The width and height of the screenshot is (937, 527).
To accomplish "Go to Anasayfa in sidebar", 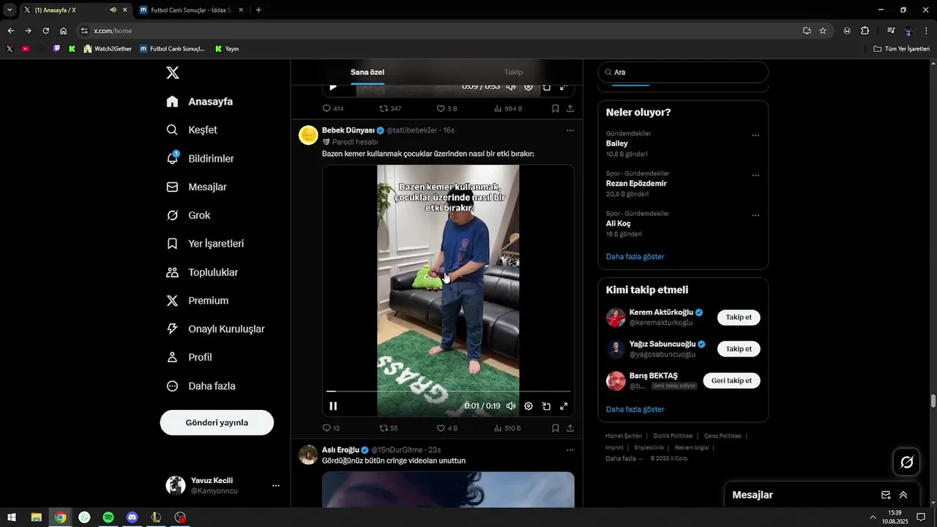I will pos(200,102).
